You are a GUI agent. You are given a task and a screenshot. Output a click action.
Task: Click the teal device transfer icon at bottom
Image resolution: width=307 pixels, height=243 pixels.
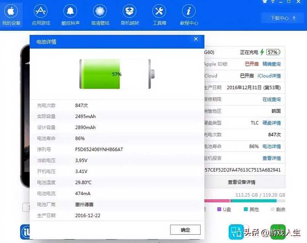click(236, 232)
